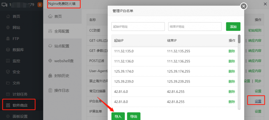The width and height of the screenshot is (269, 120).
Task: Click the calendar icon beside 计划任务
Action: pos(8,94)
